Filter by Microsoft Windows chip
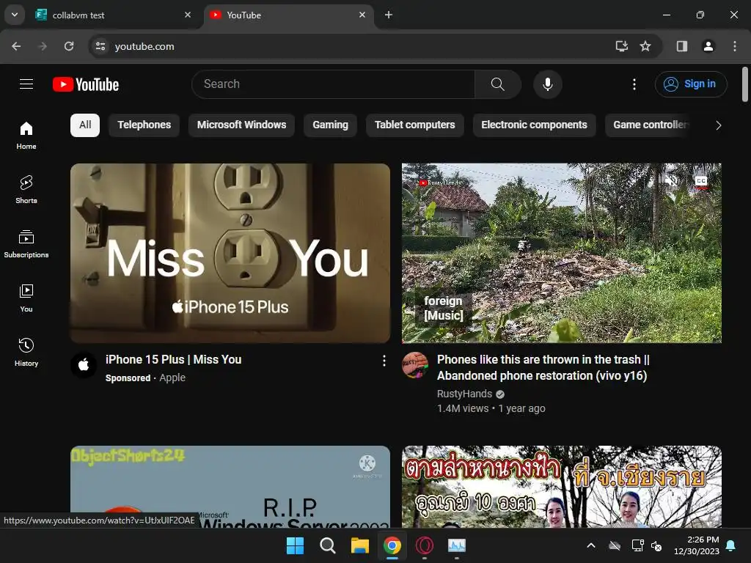Image resolution: width=751 pixels, height=563 pixels. pyautogui.click(x=241, y=125)
